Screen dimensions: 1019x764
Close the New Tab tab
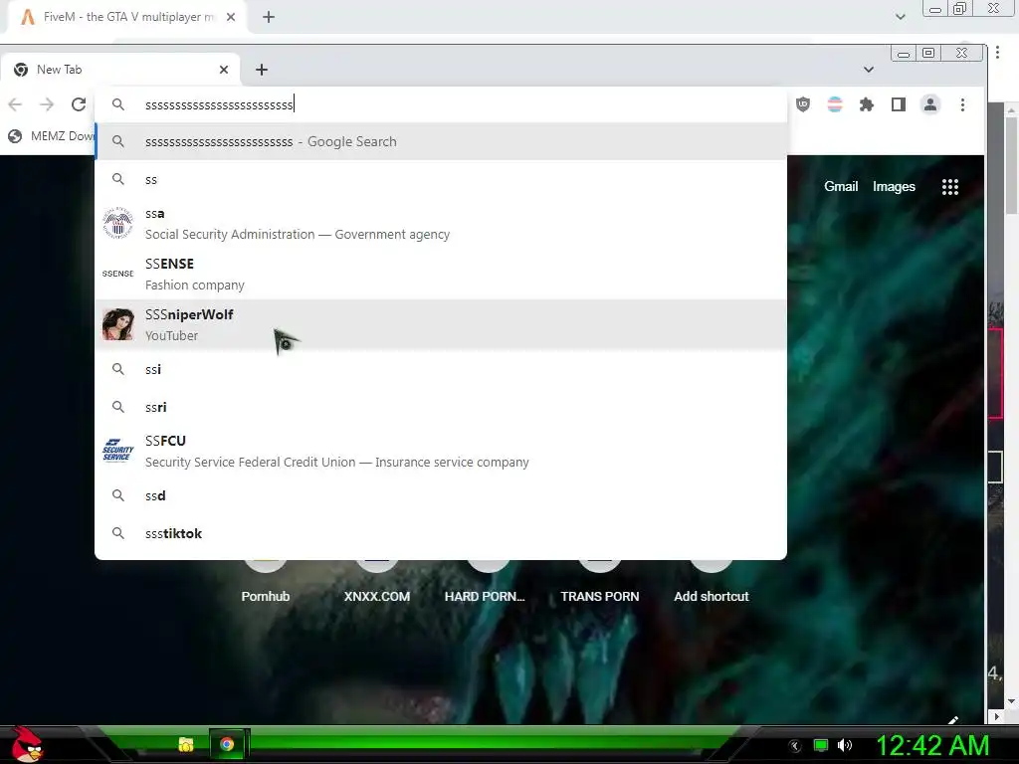pos(224,70)
